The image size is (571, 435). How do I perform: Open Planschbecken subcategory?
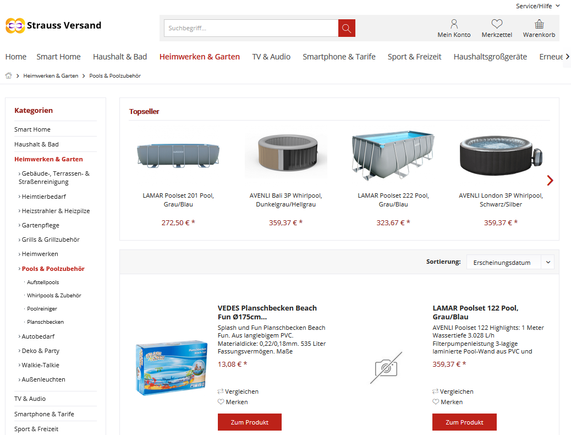click(x=45, y=322)
